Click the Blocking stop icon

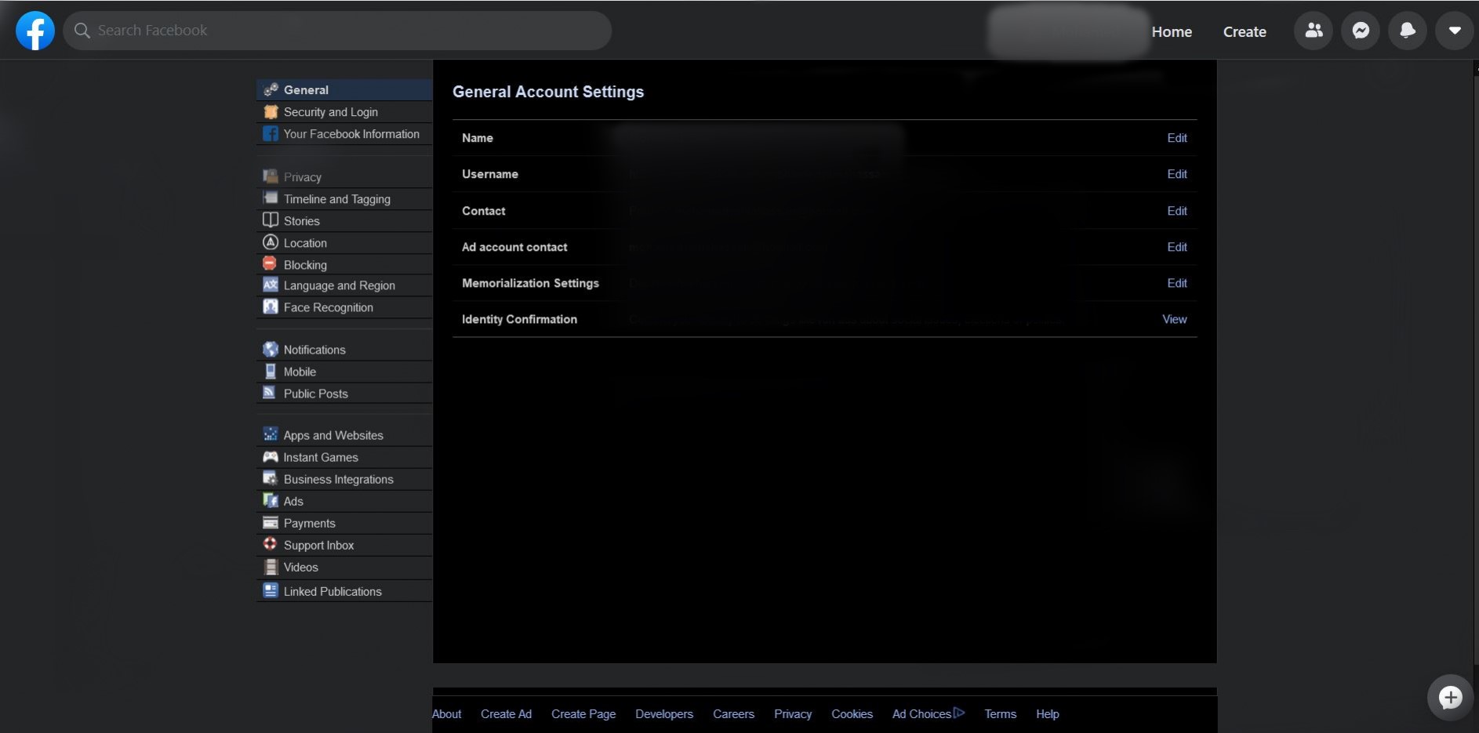coord(271,264)
